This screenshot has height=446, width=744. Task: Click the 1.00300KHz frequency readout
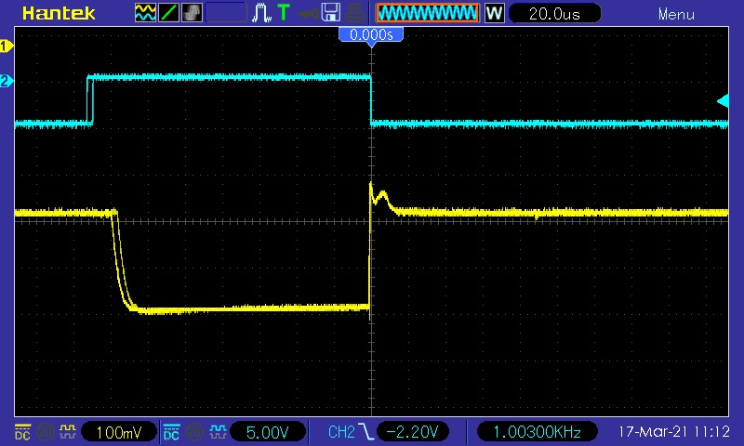537,431
